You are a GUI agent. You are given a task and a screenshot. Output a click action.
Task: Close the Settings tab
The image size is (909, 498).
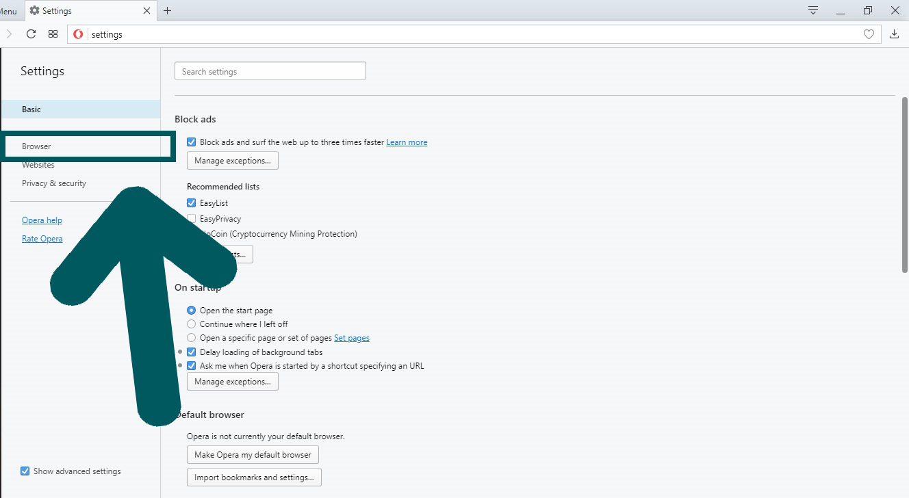[x=146, y=11]
